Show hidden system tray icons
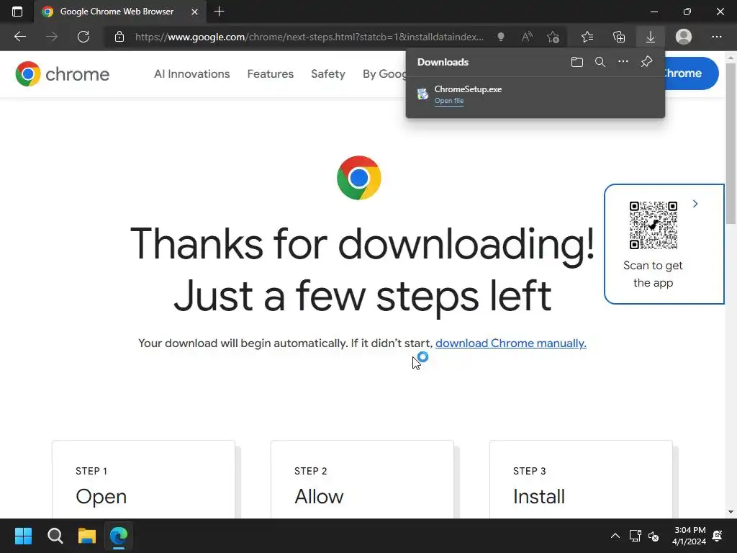737x553 pixels. click(615, 536)
